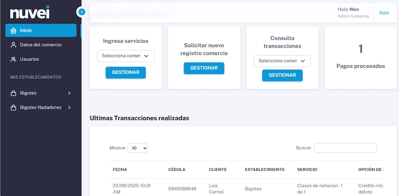Click the cédula 0940186646 cell
Viewport: 399px width, 196px height.
(182, 189)
